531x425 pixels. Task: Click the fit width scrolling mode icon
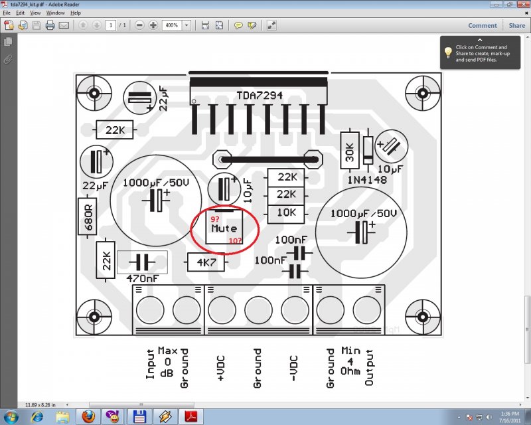pos(205,25)
